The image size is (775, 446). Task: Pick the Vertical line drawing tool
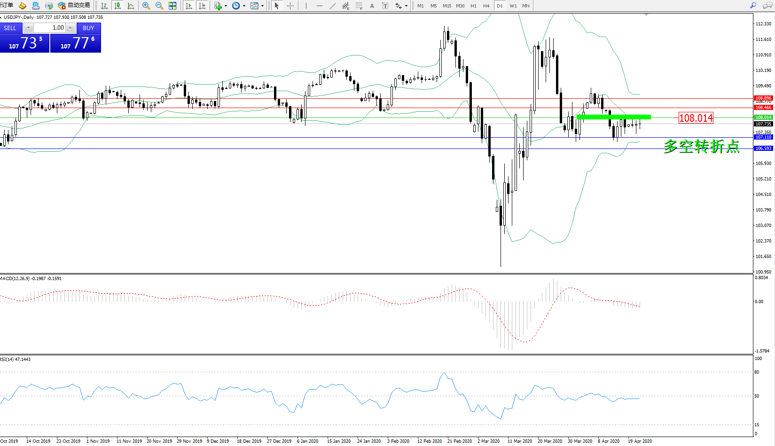[306, 6]
